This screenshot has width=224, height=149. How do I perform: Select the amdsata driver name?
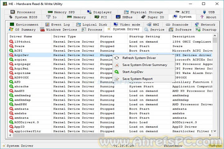click(21, 109)
